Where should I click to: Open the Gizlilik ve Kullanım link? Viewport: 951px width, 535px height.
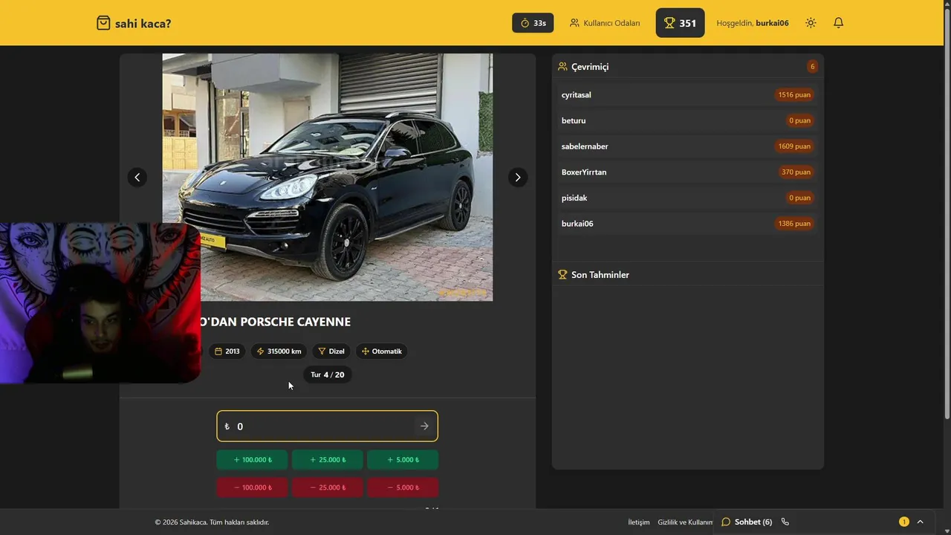coord(685,522)
